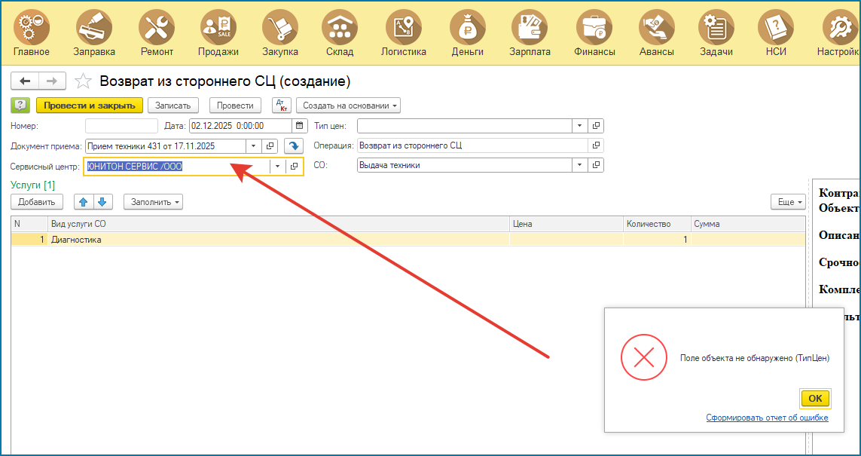Open the НСИ section icon
This screenshot has width=861, height=456.
coord(775,27)
